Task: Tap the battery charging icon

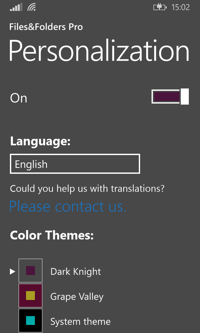Action: click(160, 7)
